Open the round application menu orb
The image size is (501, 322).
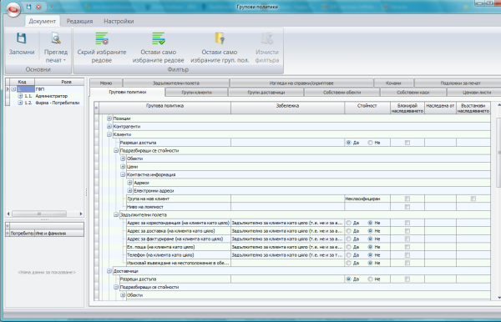(x=13, y=9)
